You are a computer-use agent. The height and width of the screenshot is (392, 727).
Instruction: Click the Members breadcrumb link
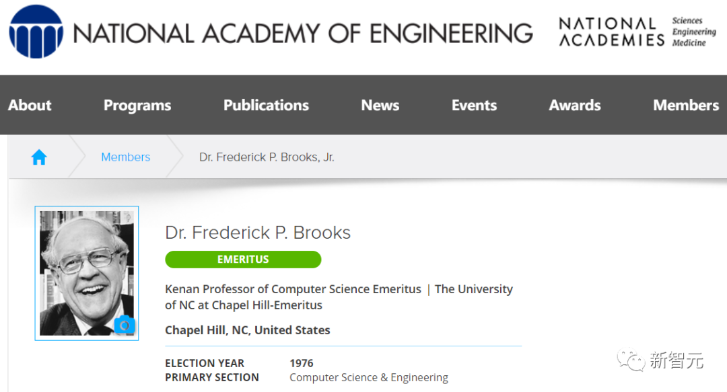coord(125,157)
